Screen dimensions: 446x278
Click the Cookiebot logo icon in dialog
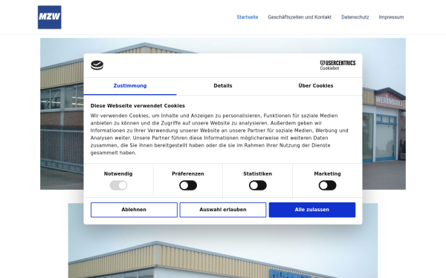(97, 65)
